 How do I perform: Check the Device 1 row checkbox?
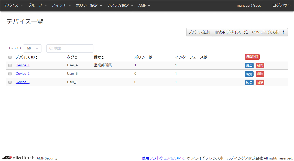point(10,65)
